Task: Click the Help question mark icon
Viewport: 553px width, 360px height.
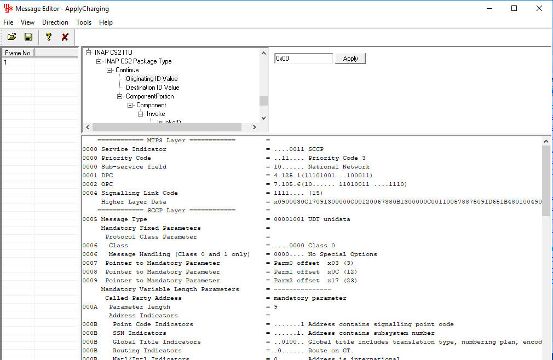Action: pos(48,37)
